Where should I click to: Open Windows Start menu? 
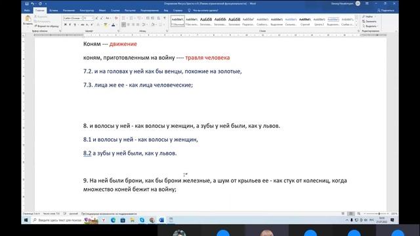click(26, 220)
